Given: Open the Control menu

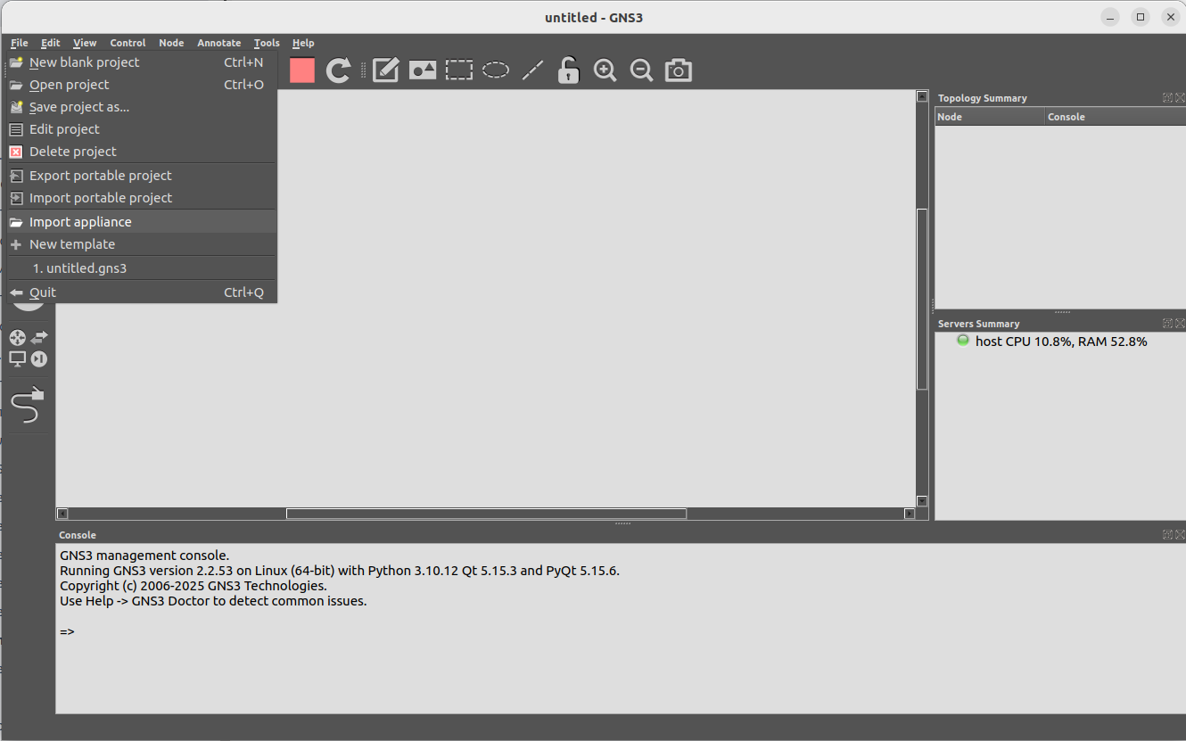Looking at the screenshot, I should 128,43.
